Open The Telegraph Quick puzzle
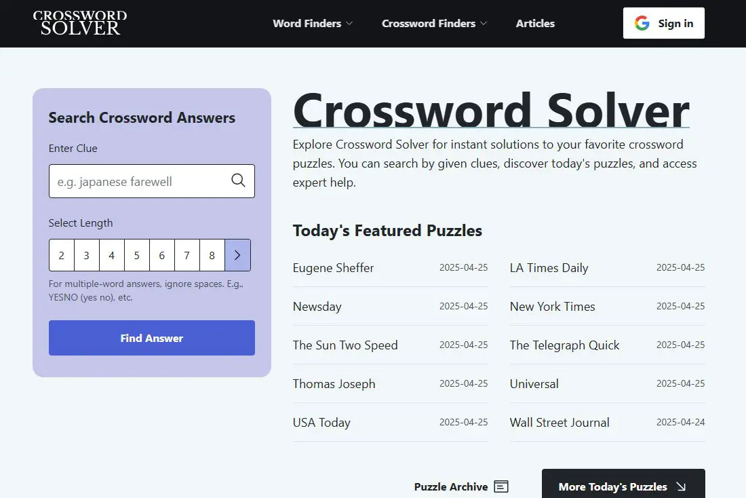The width and height of the screenshot is (746, 498). coord(564,345)
